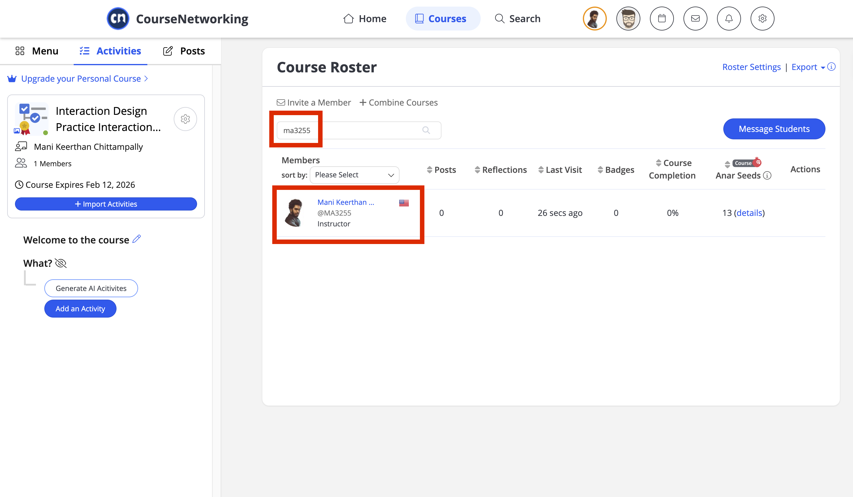Open the course card settings gear

click(x=185, y=119)
